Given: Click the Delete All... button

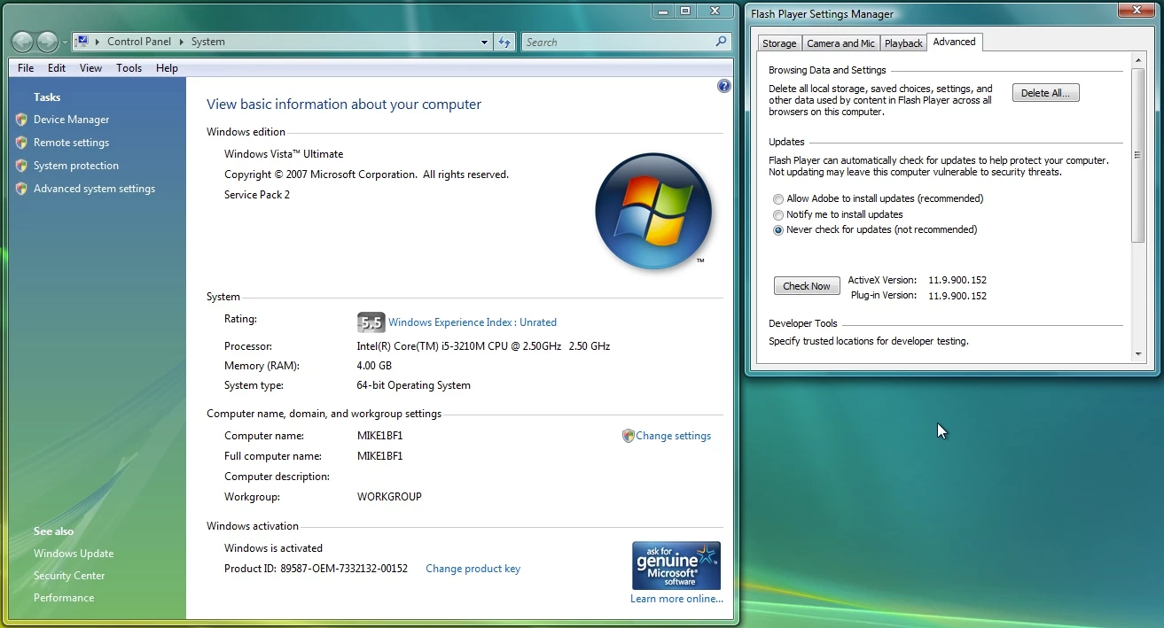Looking at the screenshot, I should coord(1046,93).
